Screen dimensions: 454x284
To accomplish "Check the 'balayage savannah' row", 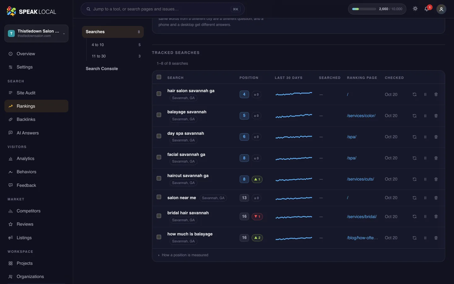I will click(x=159, y=115).
